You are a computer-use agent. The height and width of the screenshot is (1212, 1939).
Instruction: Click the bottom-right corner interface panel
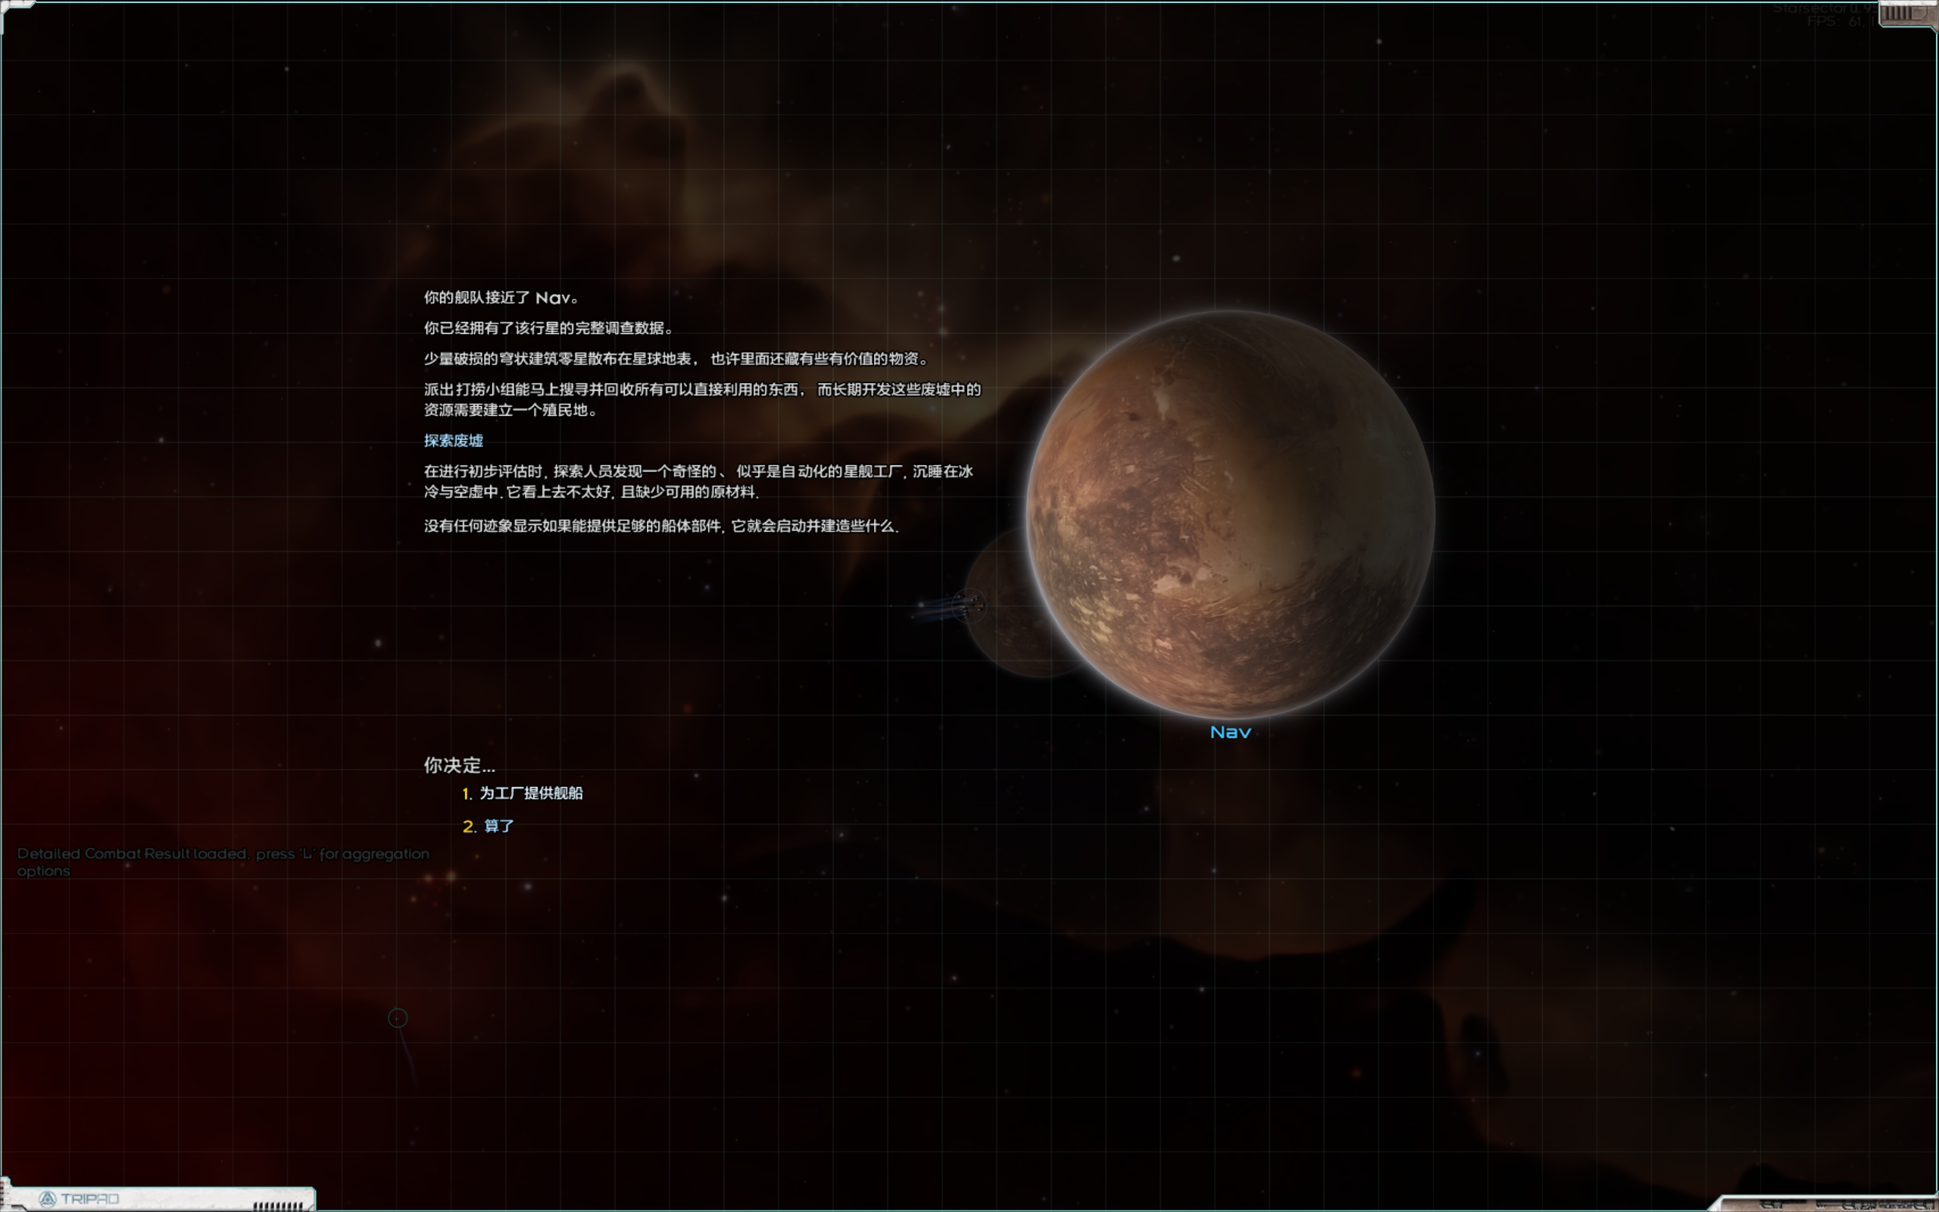(1843, 1202)
